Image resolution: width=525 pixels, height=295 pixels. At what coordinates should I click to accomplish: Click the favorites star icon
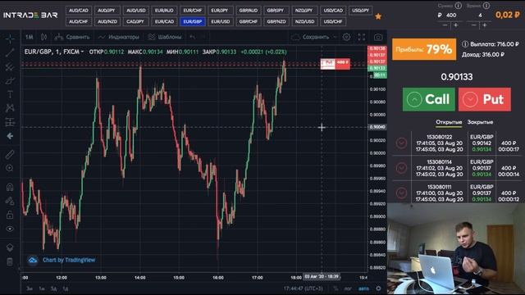(x=378, y=16)
